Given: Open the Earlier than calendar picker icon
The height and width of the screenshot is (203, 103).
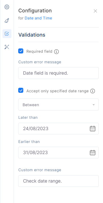Looking at the screenshot, I should pos(93,153).
